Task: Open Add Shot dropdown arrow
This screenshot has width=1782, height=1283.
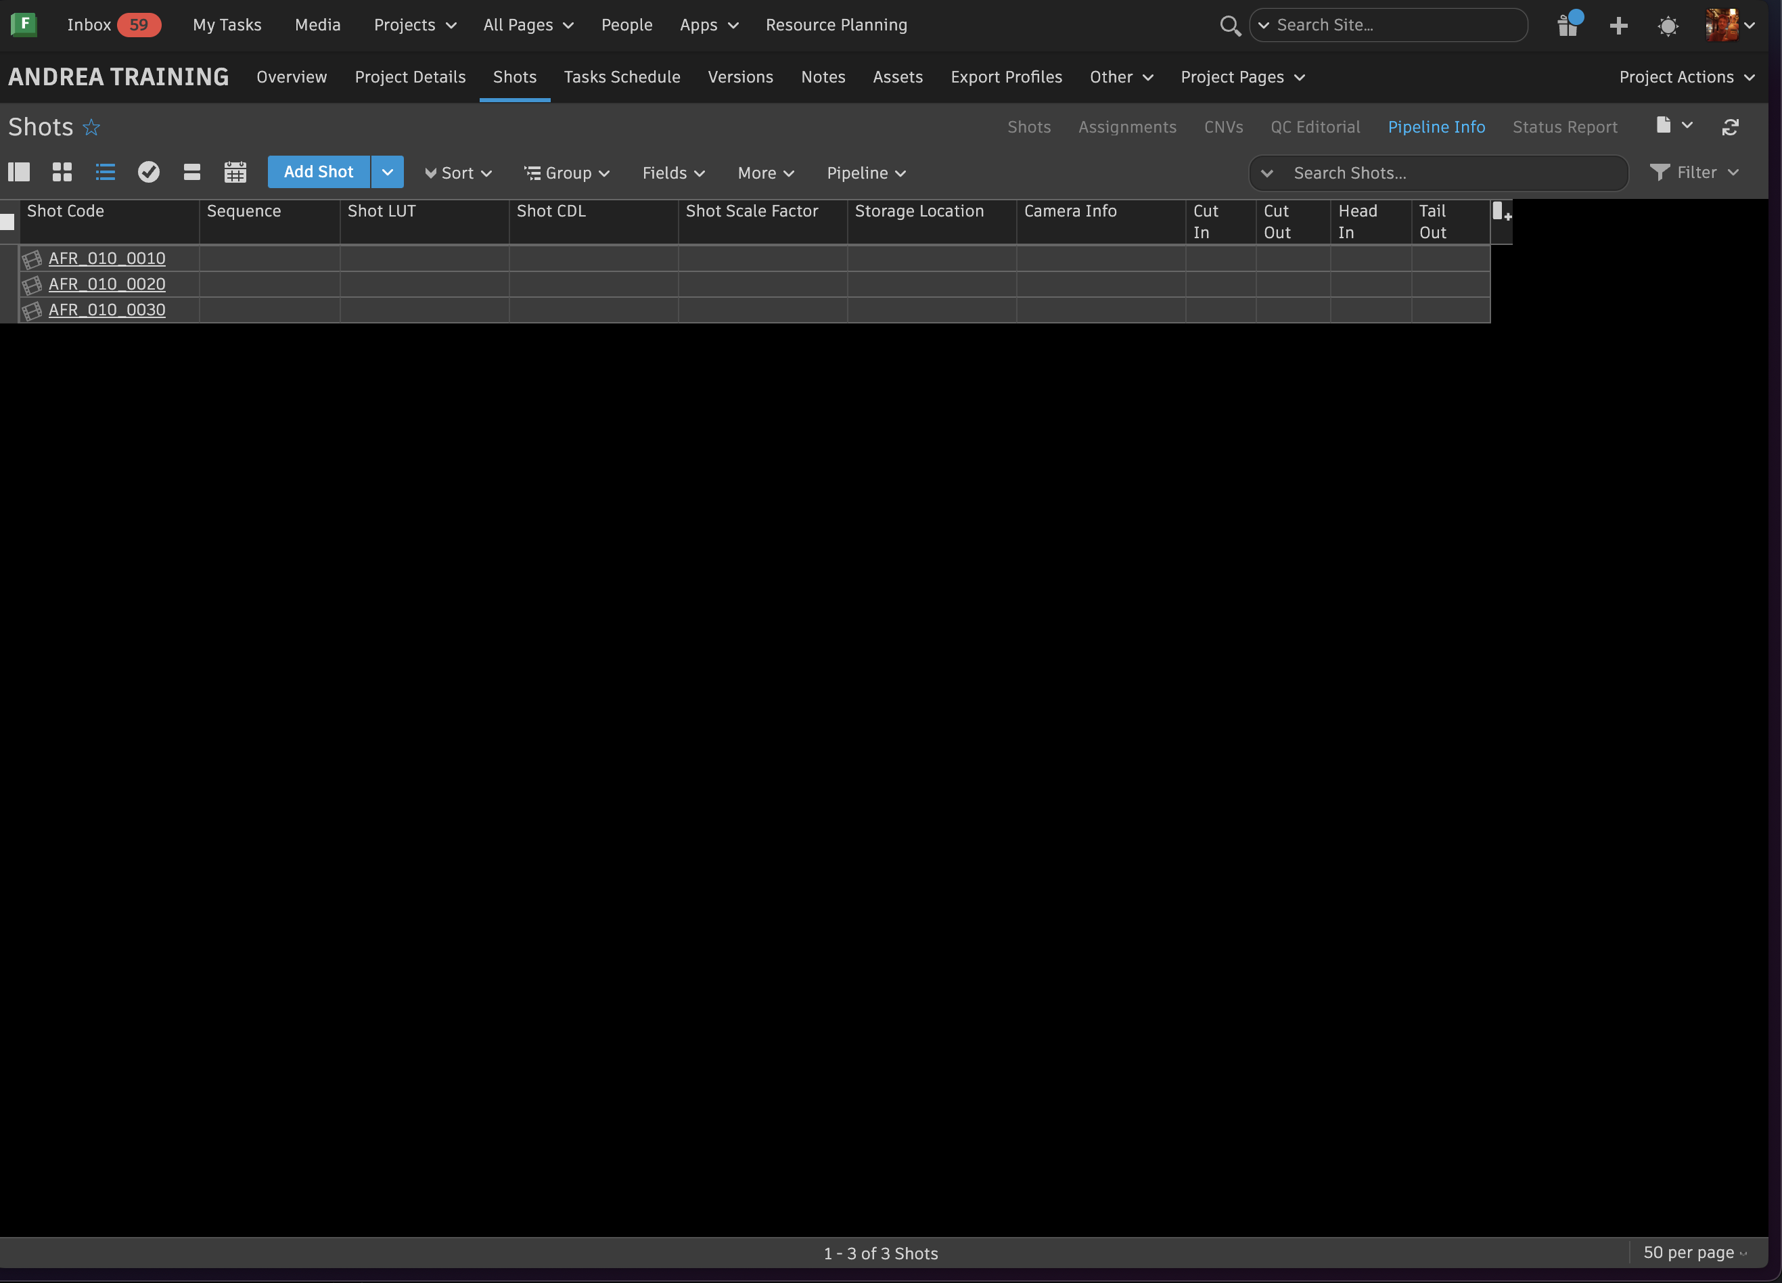Action: (388, 172)
